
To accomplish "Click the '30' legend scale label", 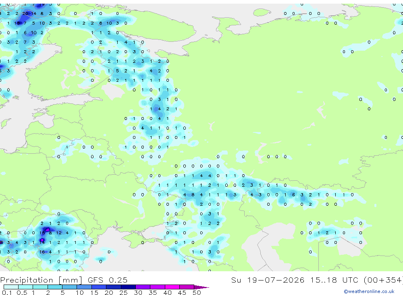I will pos(138,293).
